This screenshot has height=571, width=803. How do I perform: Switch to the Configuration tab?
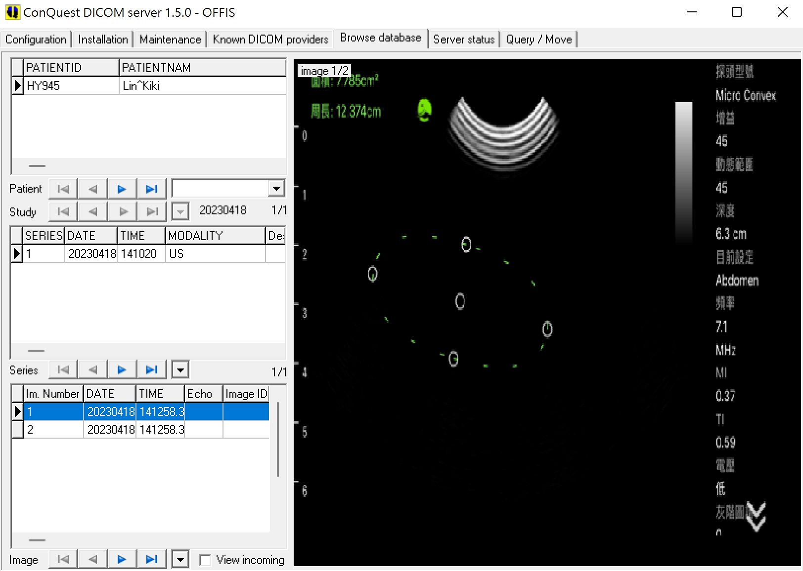[36, 39]
